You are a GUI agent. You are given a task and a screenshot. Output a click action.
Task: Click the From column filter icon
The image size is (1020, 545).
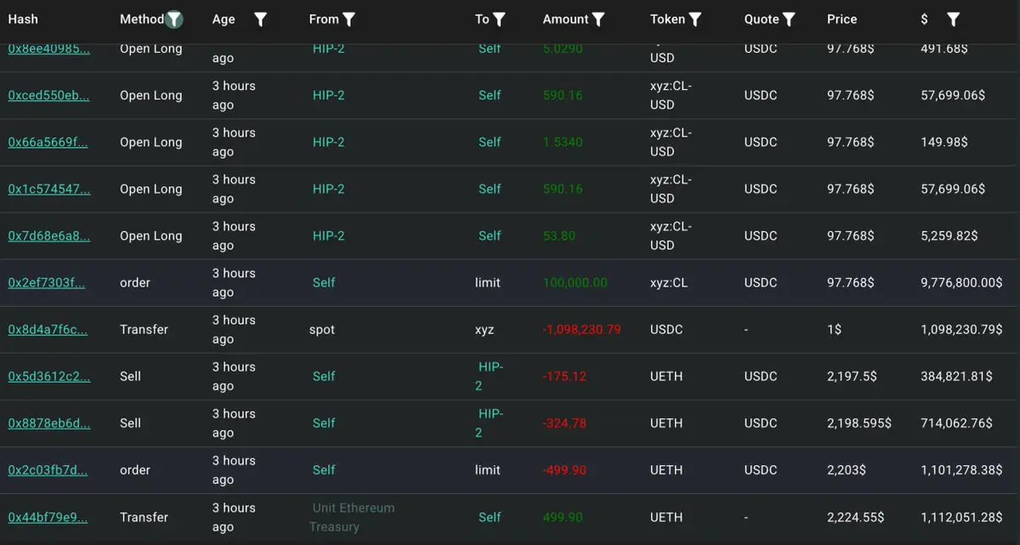[348, 19]
